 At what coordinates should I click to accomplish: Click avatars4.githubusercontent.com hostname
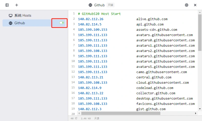tap(166, 61)
